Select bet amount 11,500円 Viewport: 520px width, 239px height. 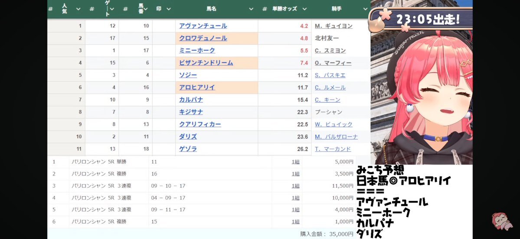(343, 186)
